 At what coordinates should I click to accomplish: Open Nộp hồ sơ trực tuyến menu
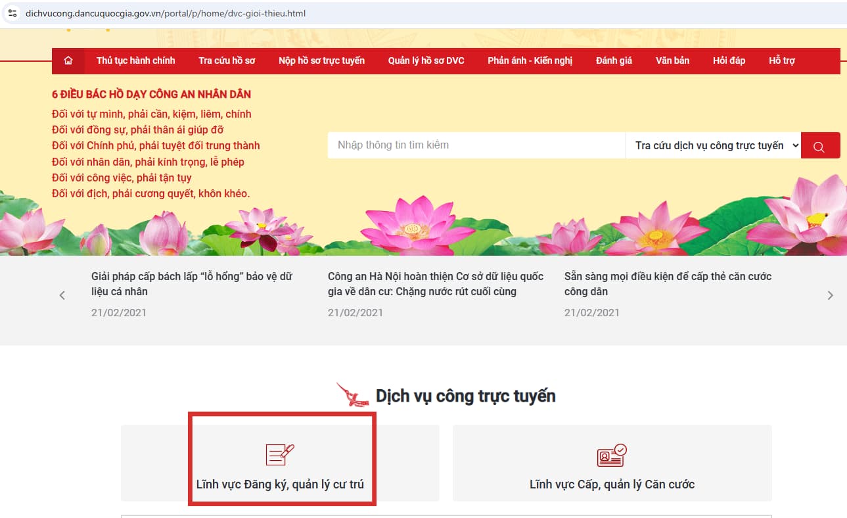(321, 60)
